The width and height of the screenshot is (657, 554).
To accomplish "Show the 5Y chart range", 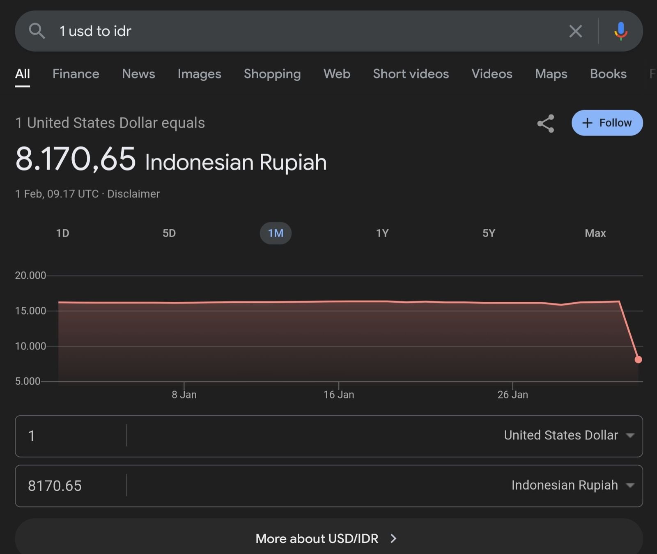I will (489, 233).
